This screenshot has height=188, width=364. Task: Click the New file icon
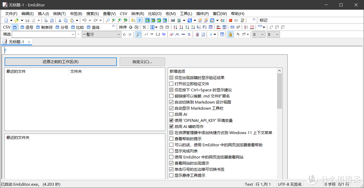[6, 20]
